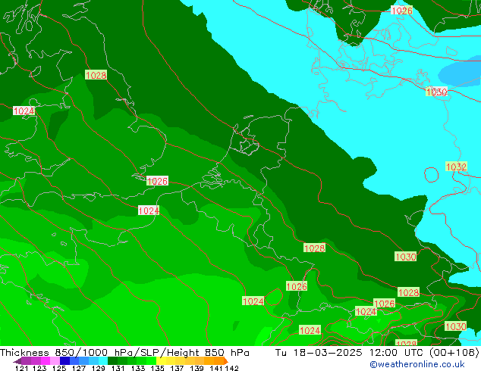Click the 1032 isobar pressure label

[x=456, y=167]
